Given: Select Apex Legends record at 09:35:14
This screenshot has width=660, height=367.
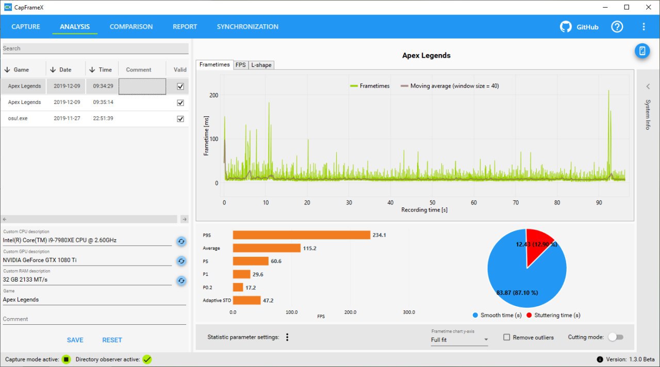Looking at the screenshot, I should pyautogui.click(x=94, y=102).
